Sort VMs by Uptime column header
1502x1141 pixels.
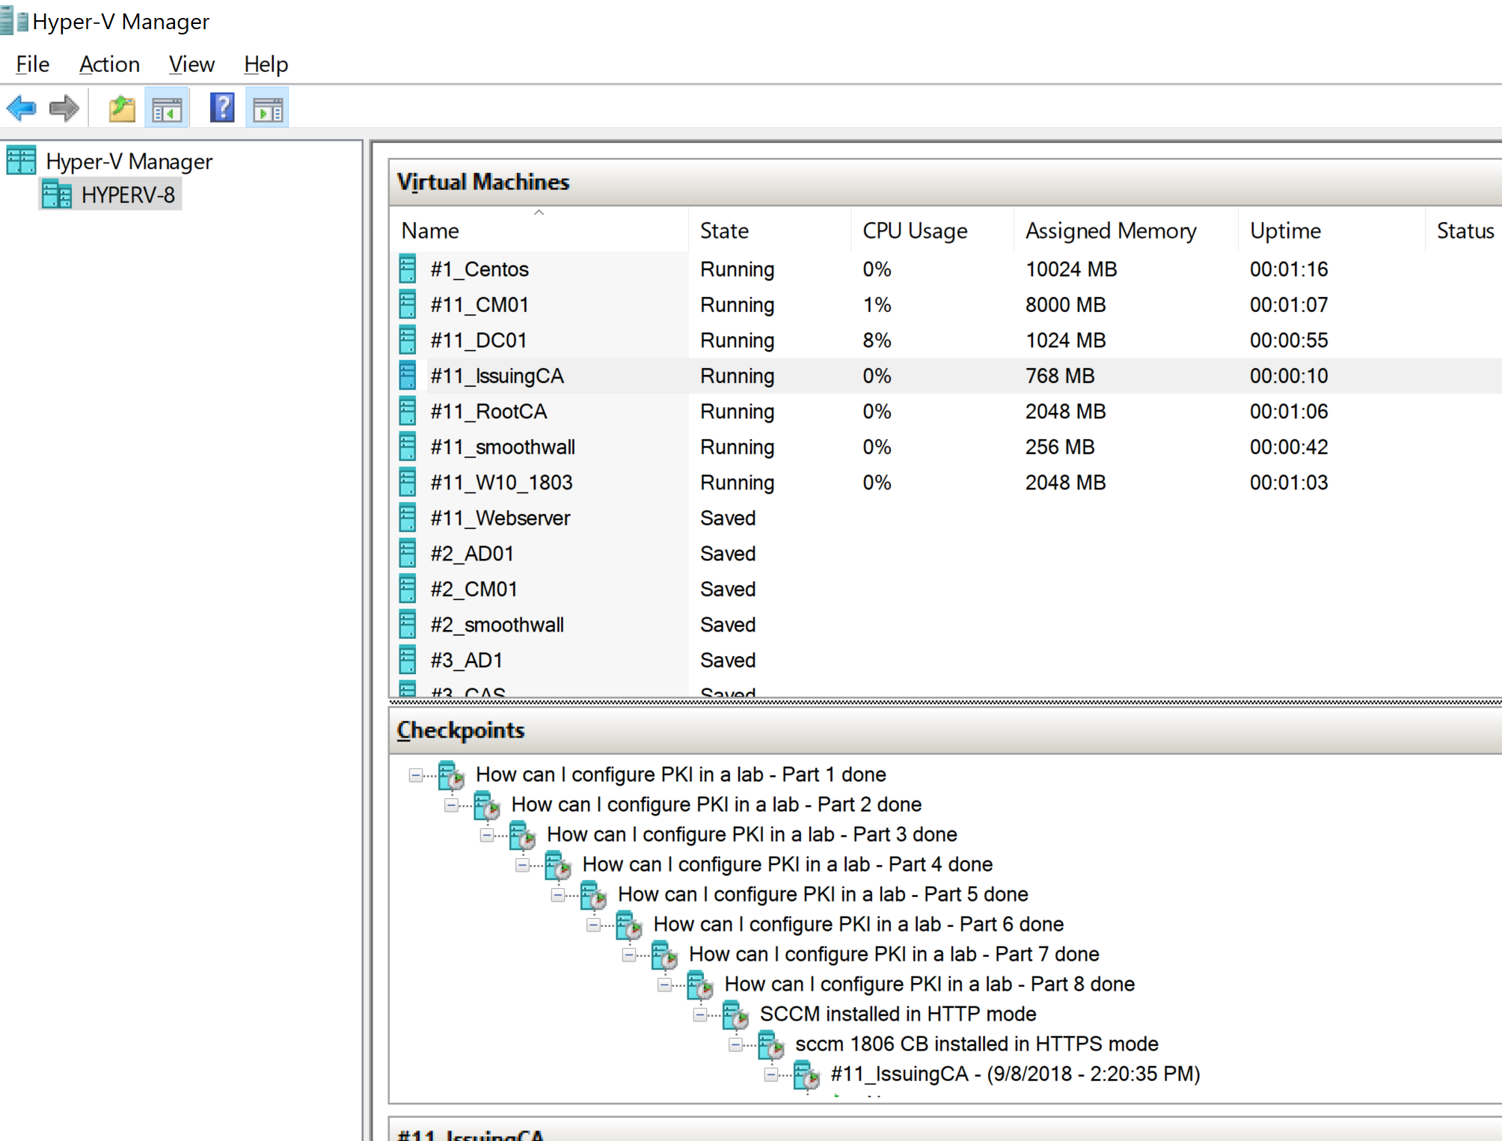(1331, 230)
